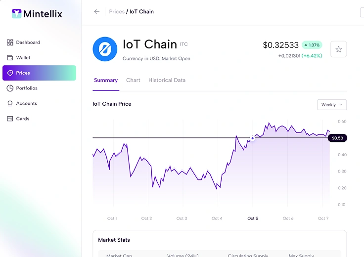Screen dimensions: 364x257
Task: Switch to the Chart tab
Action: pyautogui.click(x=133, y=80)
